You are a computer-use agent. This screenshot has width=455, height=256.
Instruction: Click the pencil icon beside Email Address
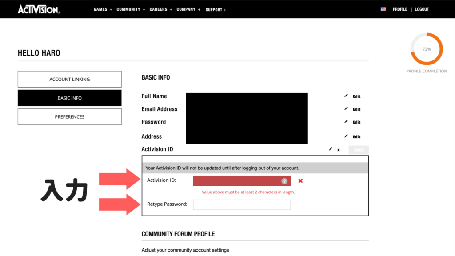click(x=346, y=109)
